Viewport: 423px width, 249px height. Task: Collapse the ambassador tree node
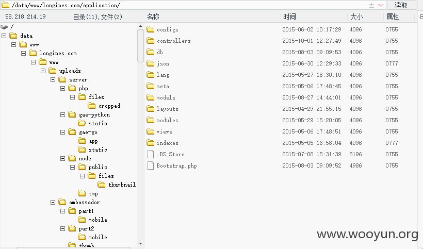click(53, 203)
